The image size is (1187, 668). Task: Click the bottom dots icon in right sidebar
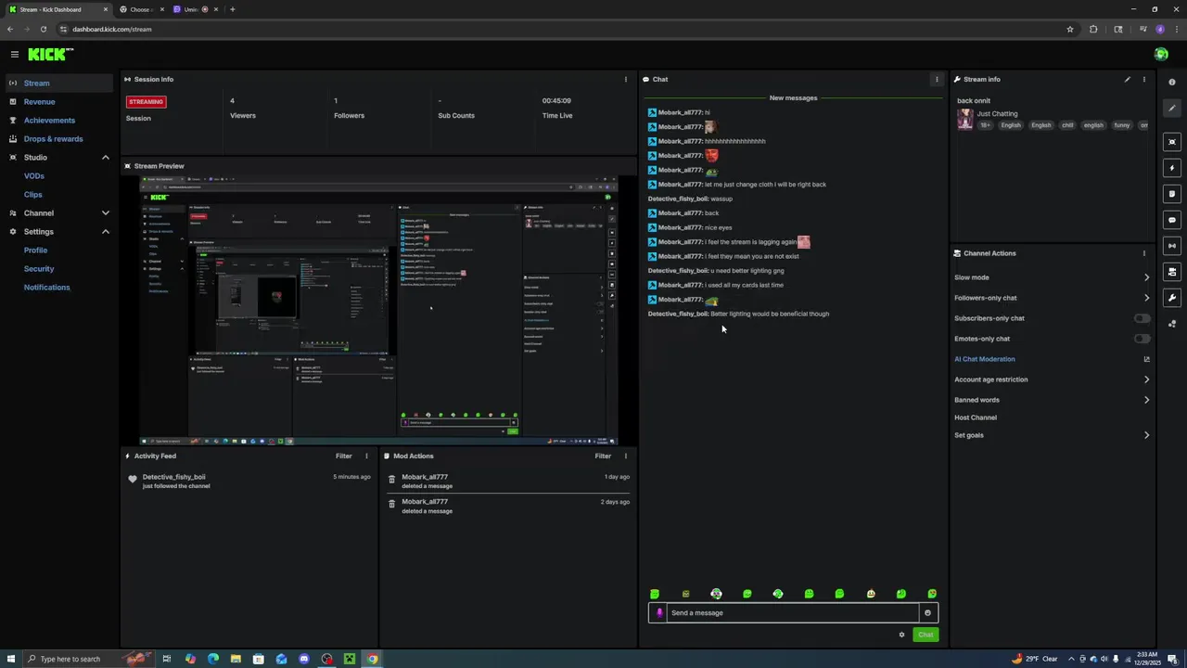point(1172,324)
